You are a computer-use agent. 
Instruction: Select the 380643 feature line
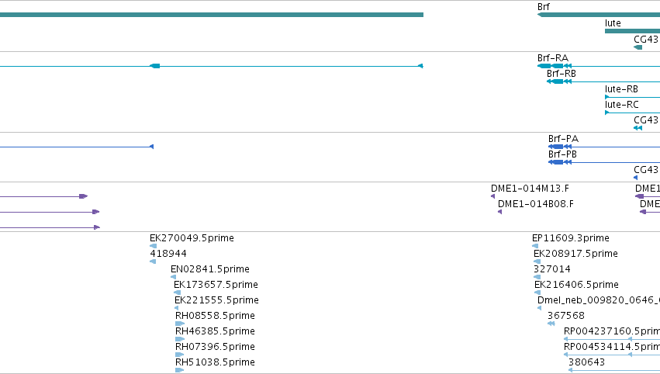click(614, 370)
